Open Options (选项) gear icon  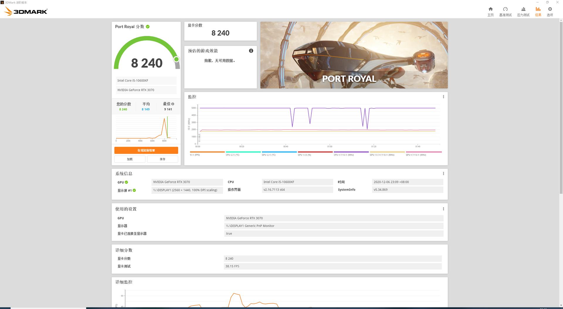click(550, 11)
